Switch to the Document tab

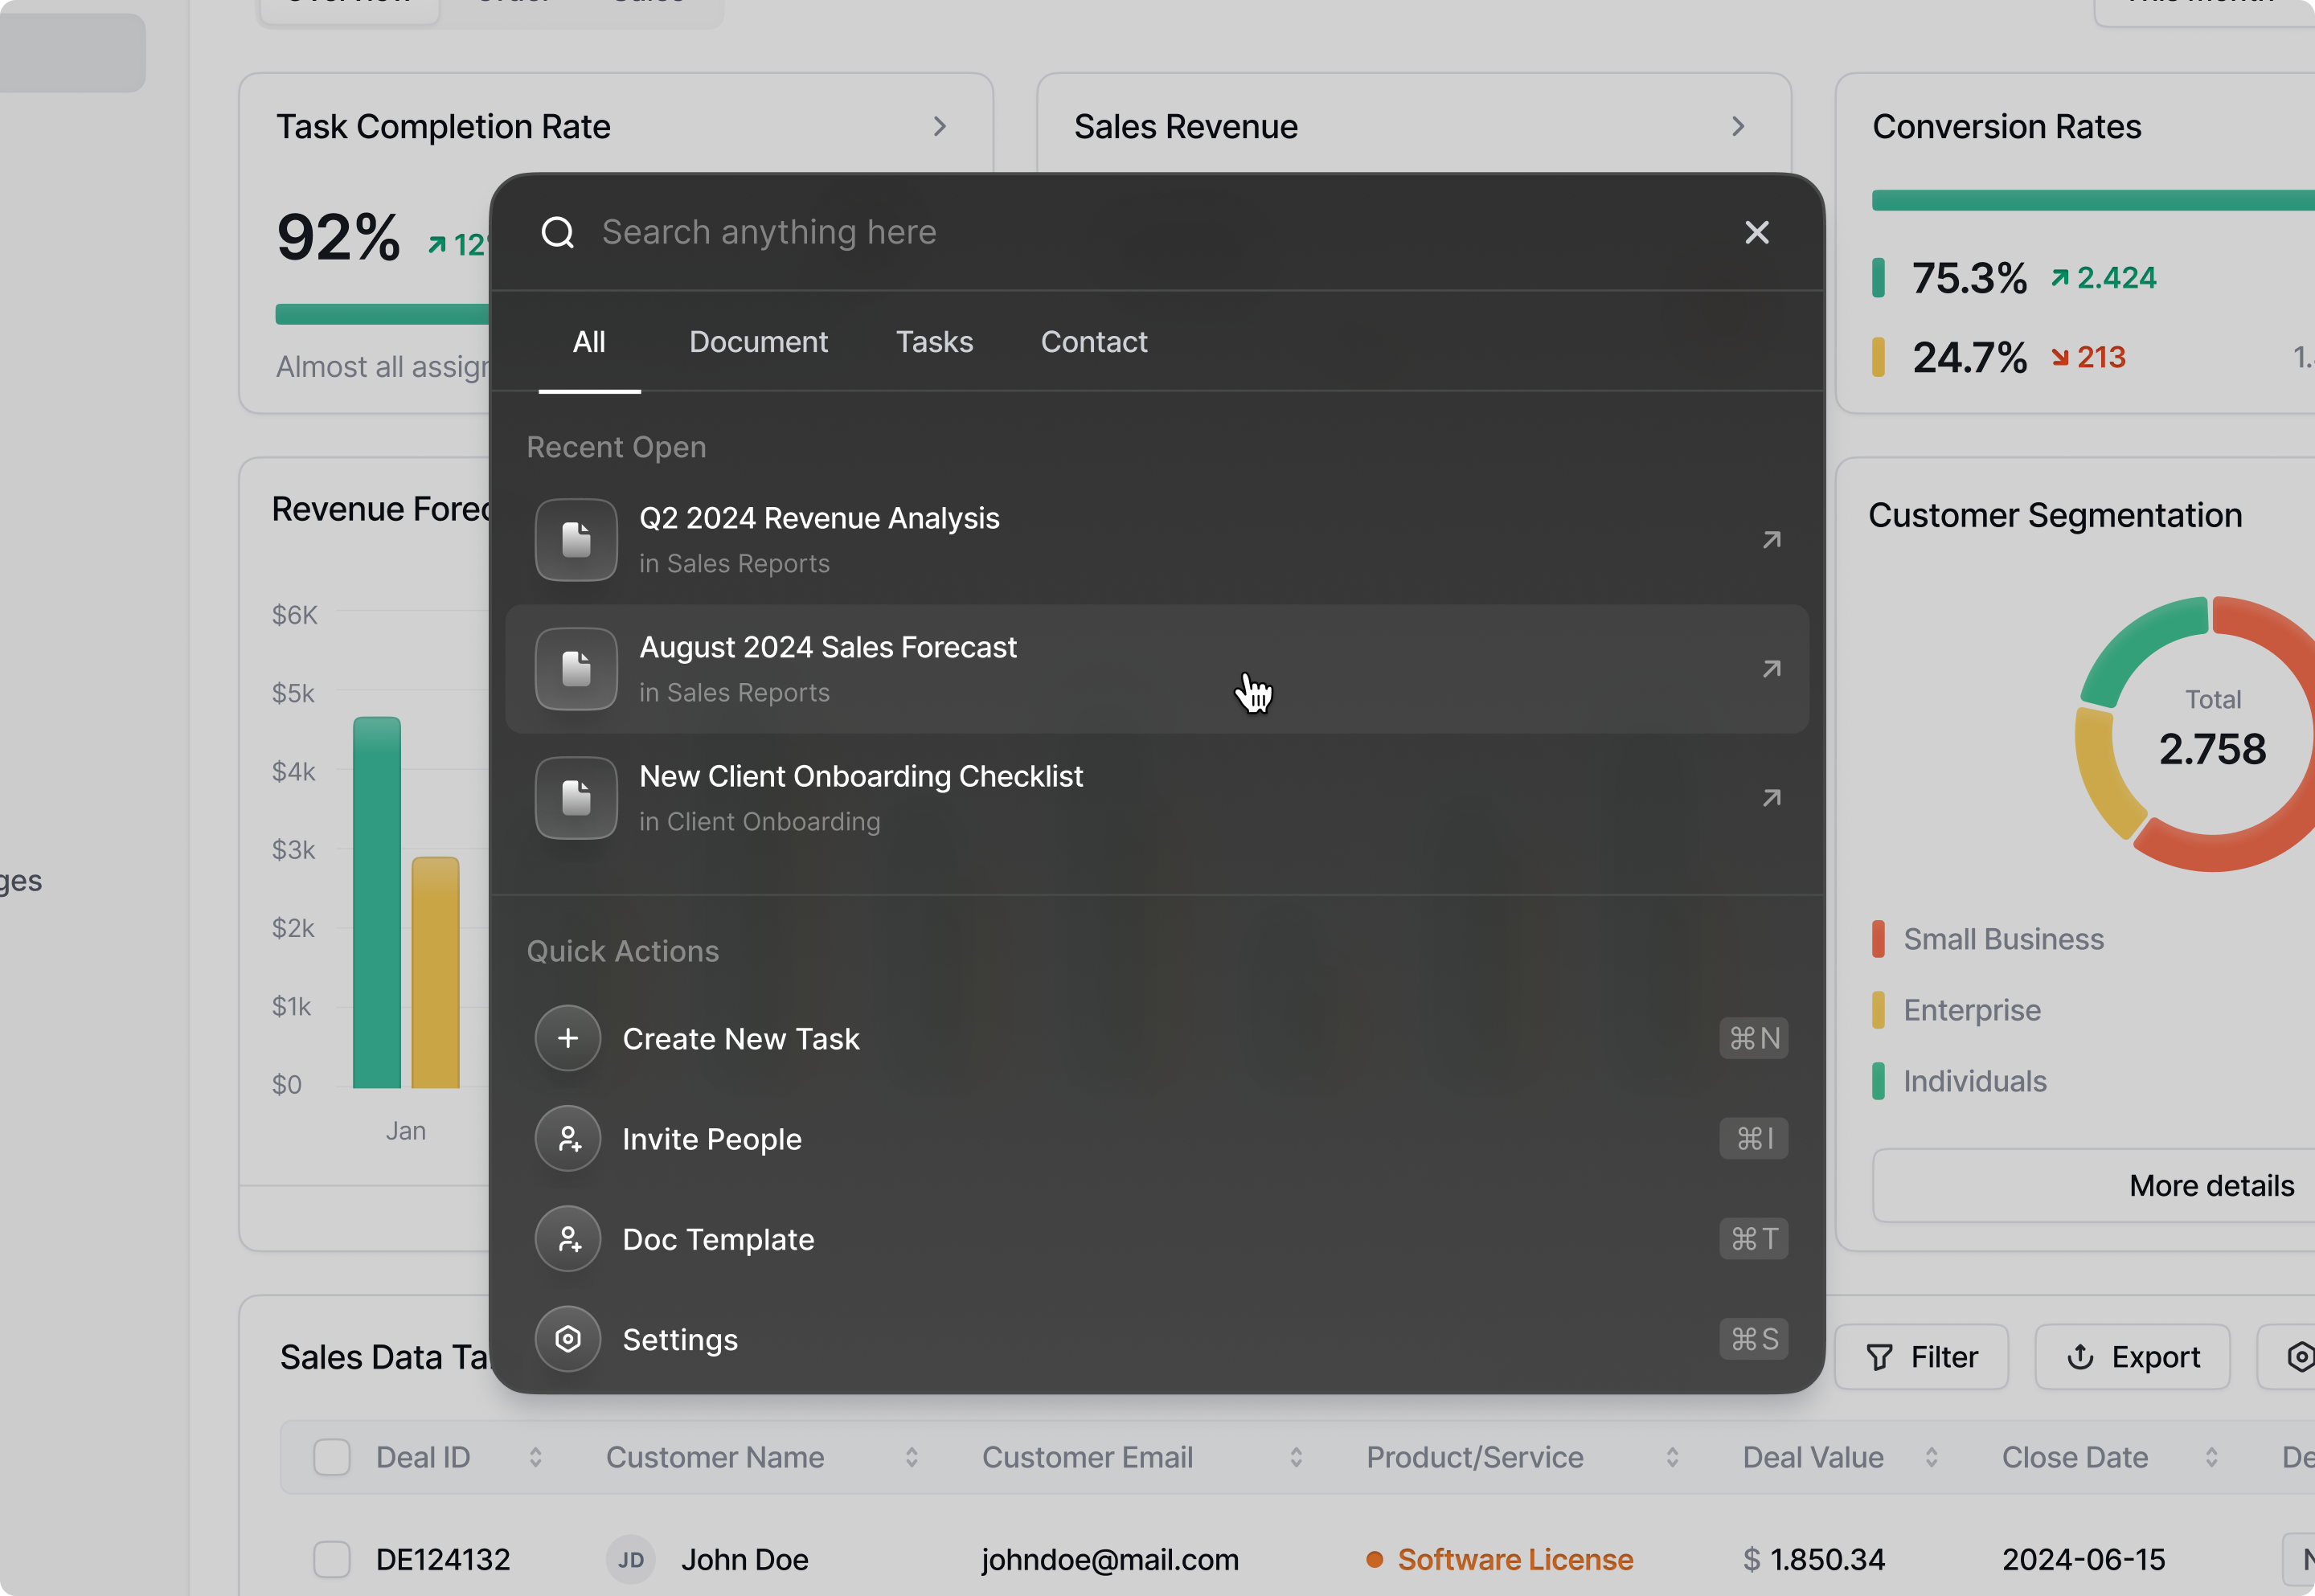pyautogui.click(x=758, y=341)
